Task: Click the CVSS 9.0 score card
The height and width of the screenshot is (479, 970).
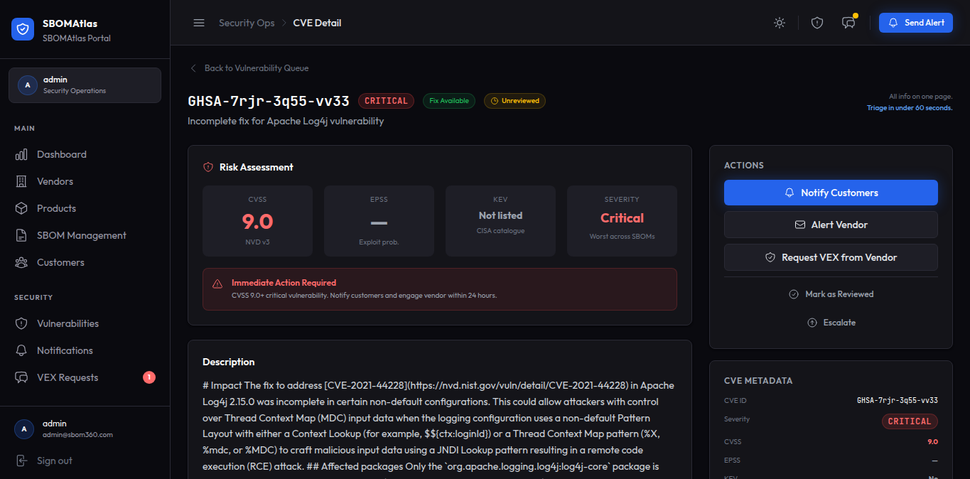Action: [x=257, y=221]
